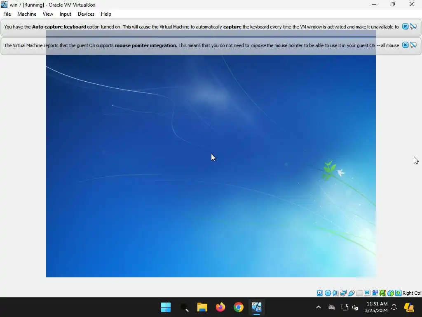This screenshot has width=422, height=317.
Task: Click the shared folders indicator
Action: [x=359, y=293]
